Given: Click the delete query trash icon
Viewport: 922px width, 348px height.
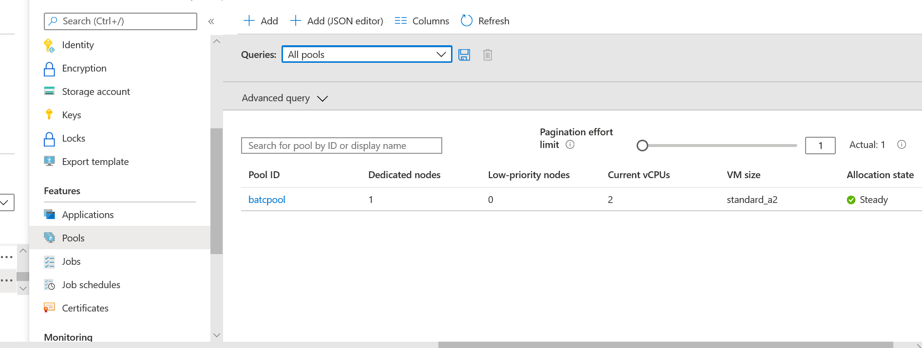Looking at the screenshot, I should [x=488, y=55].
